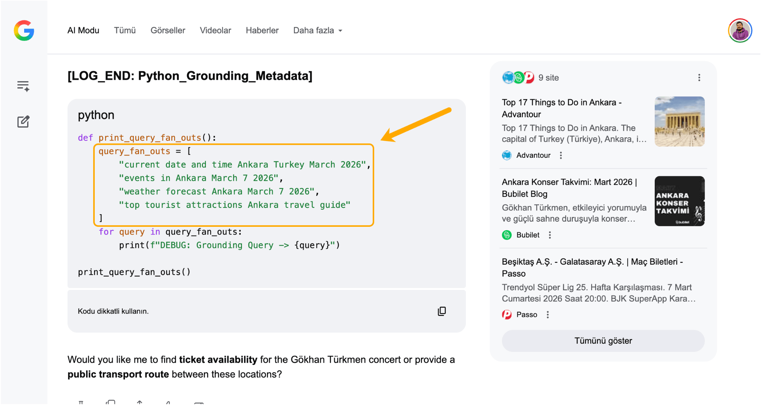Click the Trendyol Süper Lig Passo description snippet
Viewport: 761px width, 405px height.
[598, 293]
